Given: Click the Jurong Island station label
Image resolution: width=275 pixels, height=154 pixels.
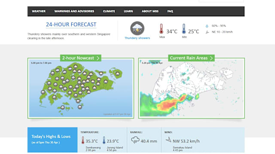Looking at the screenshot, I should click(x=115, y=148).
